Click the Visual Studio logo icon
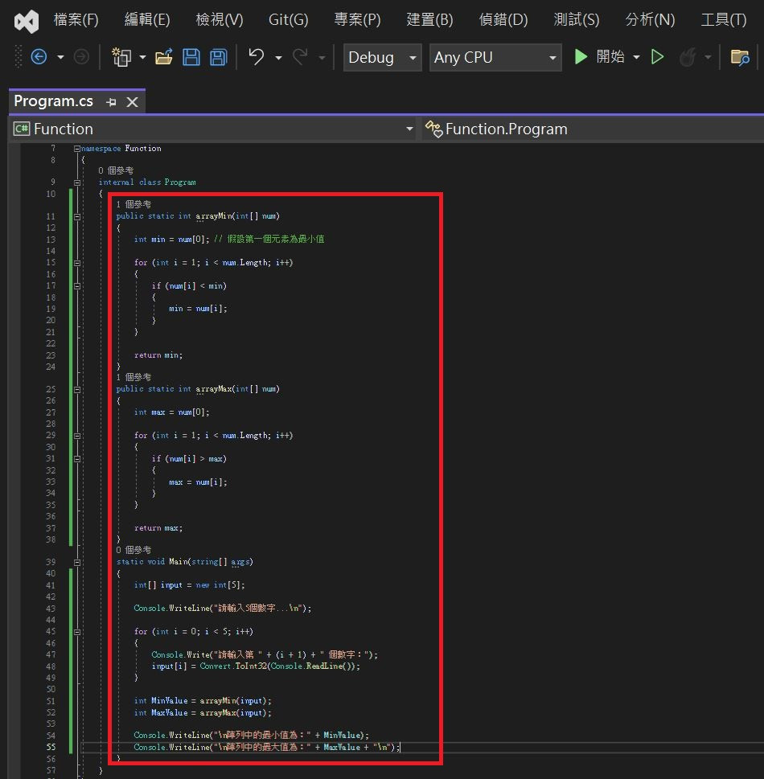The image size is (764, 779). coord(27,22)
